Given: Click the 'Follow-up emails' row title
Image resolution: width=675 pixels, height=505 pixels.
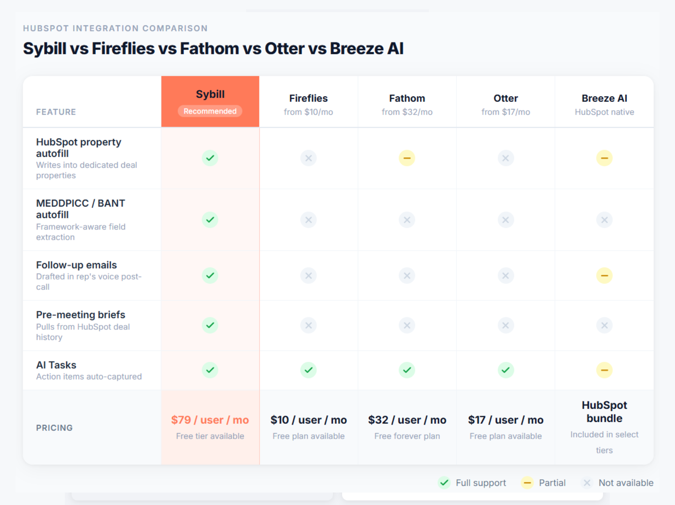Looking at the screenshot, I should (77, 265).
